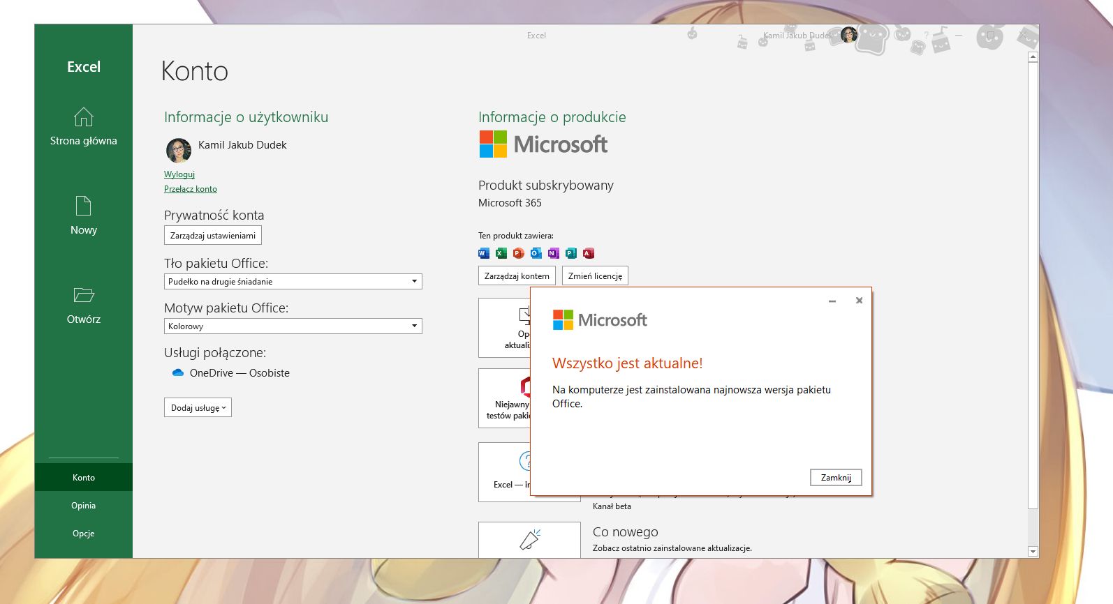Click the Microsoft logo under Informacje o produkcie
This screenshot has width=1113, height=604.
point(543,144)
